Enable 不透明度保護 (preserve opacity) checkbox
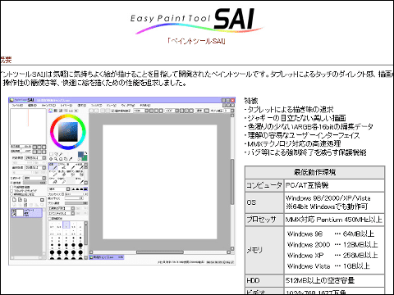The width and height of the screenshot is (394, 295). point(11,187)
